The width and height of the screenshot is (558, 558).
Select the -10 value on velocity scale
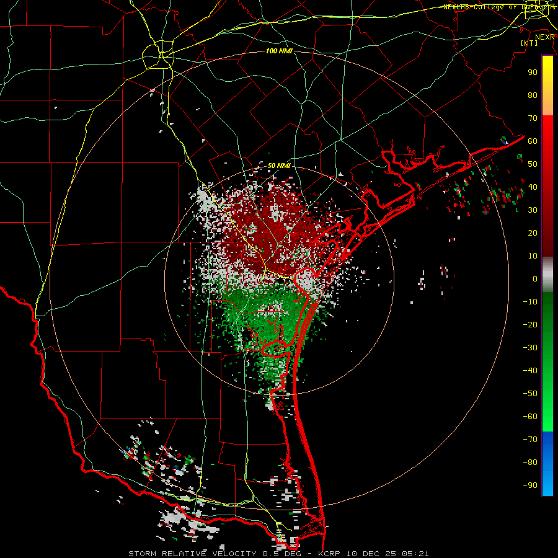pos(530,302)
